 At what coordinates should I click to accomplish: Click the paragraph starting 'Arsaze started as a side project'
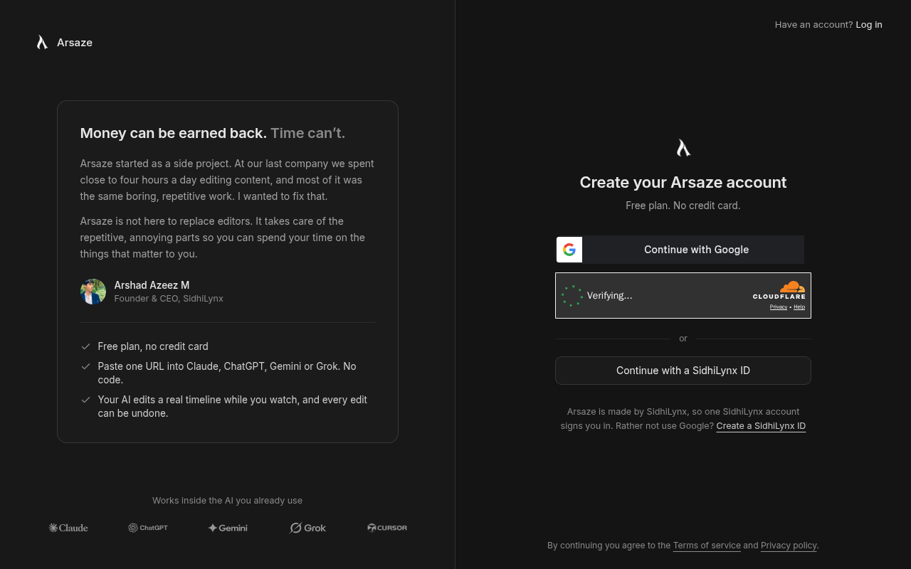tap(227, 180)
